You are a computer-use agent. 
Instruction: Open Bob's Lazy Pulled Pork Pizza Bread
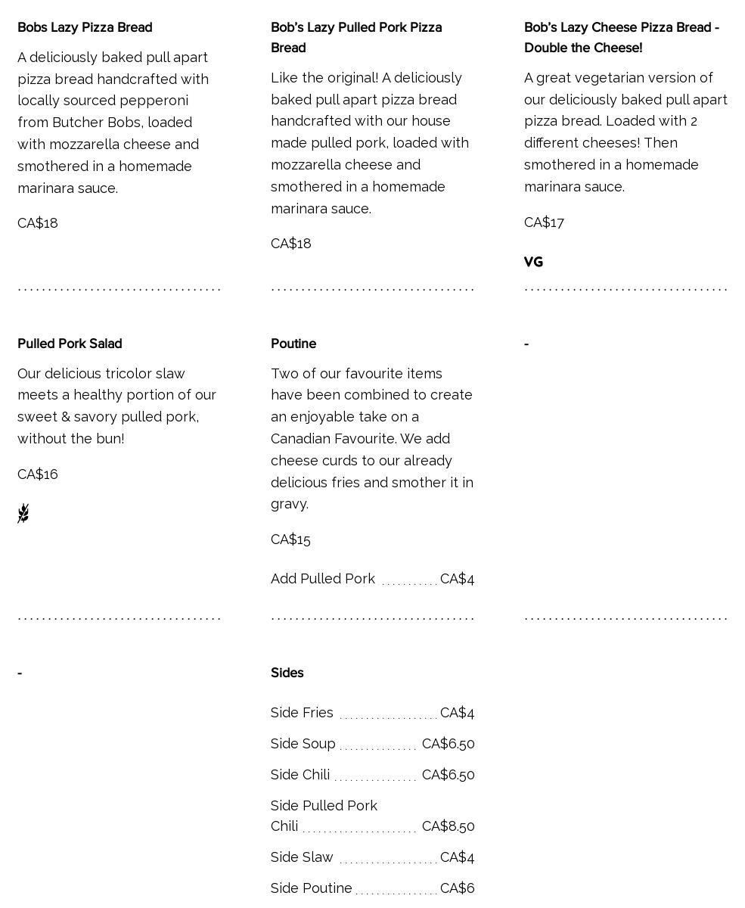[356, 37]
